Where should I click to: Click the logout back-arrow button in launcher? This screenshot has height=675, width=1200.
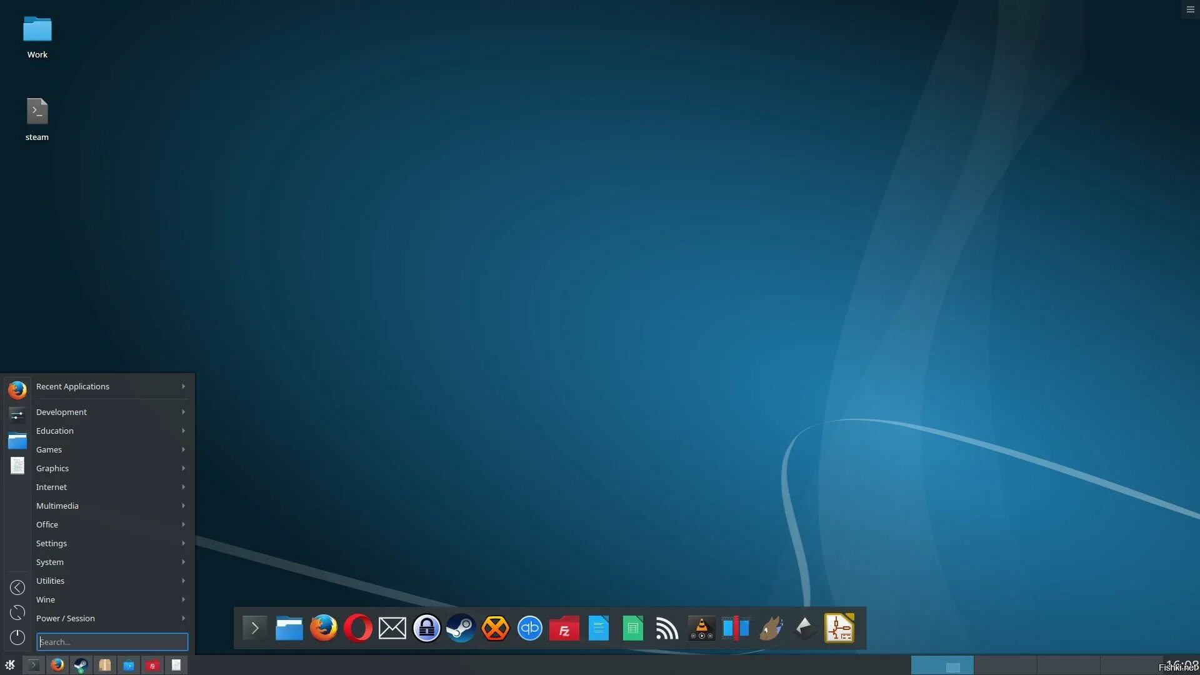pos(17,587)
